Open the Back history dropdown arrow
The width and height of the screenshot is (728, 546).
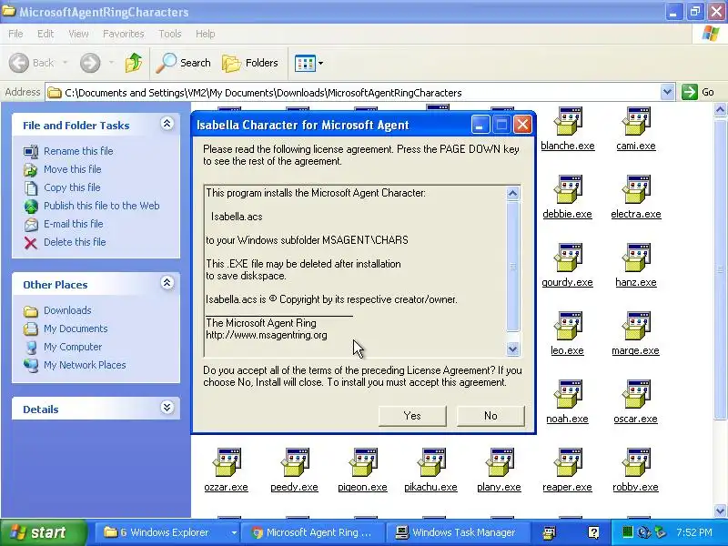click(65, 63)
